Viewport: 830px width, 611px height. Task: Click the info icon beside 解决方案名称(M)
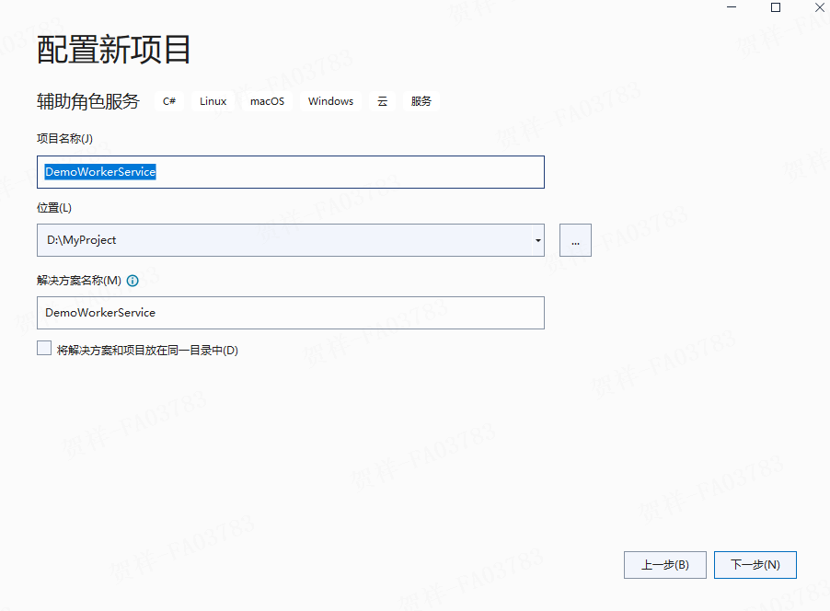coord(132,281)
